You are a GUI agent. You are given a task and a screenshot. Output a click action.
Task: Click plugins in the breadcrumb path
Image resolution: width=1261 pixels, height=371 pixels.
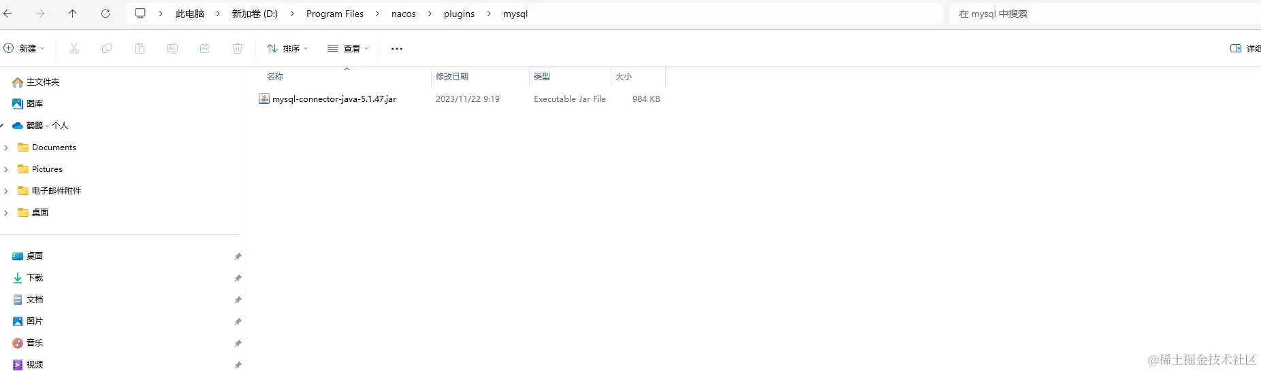click(459, 14)
